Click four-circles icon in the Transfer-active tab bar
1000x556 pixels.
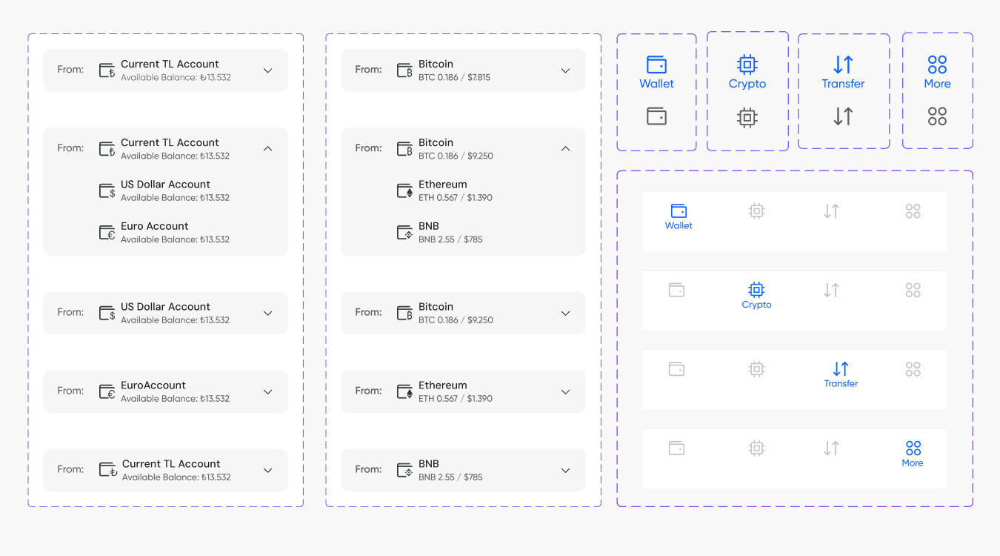pyautogui.click(x=913, y=369)
